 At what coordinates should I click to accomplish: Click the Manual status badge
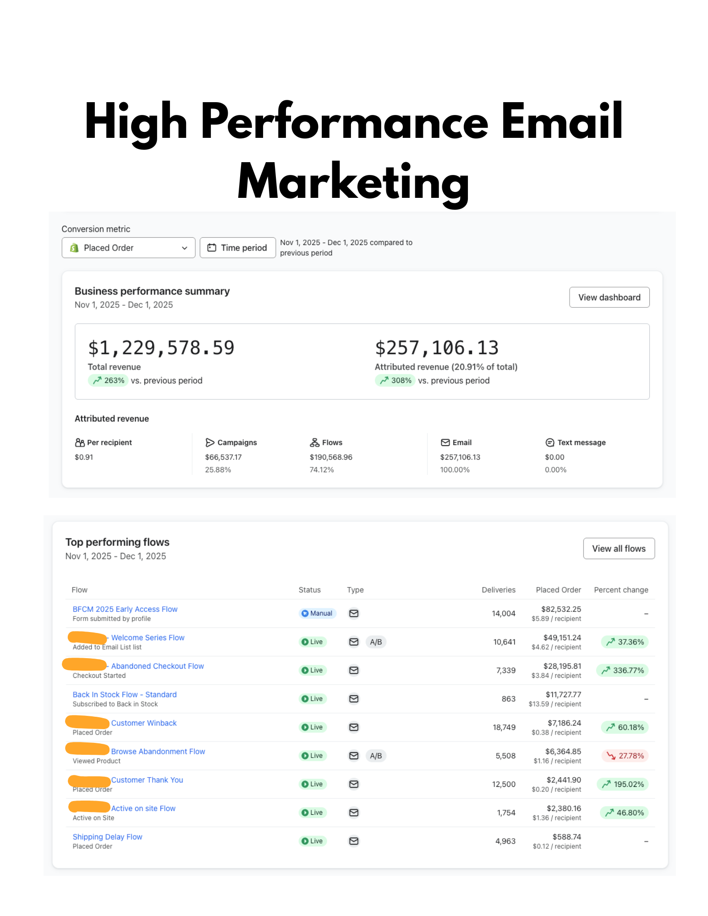(x=317, y=613)
